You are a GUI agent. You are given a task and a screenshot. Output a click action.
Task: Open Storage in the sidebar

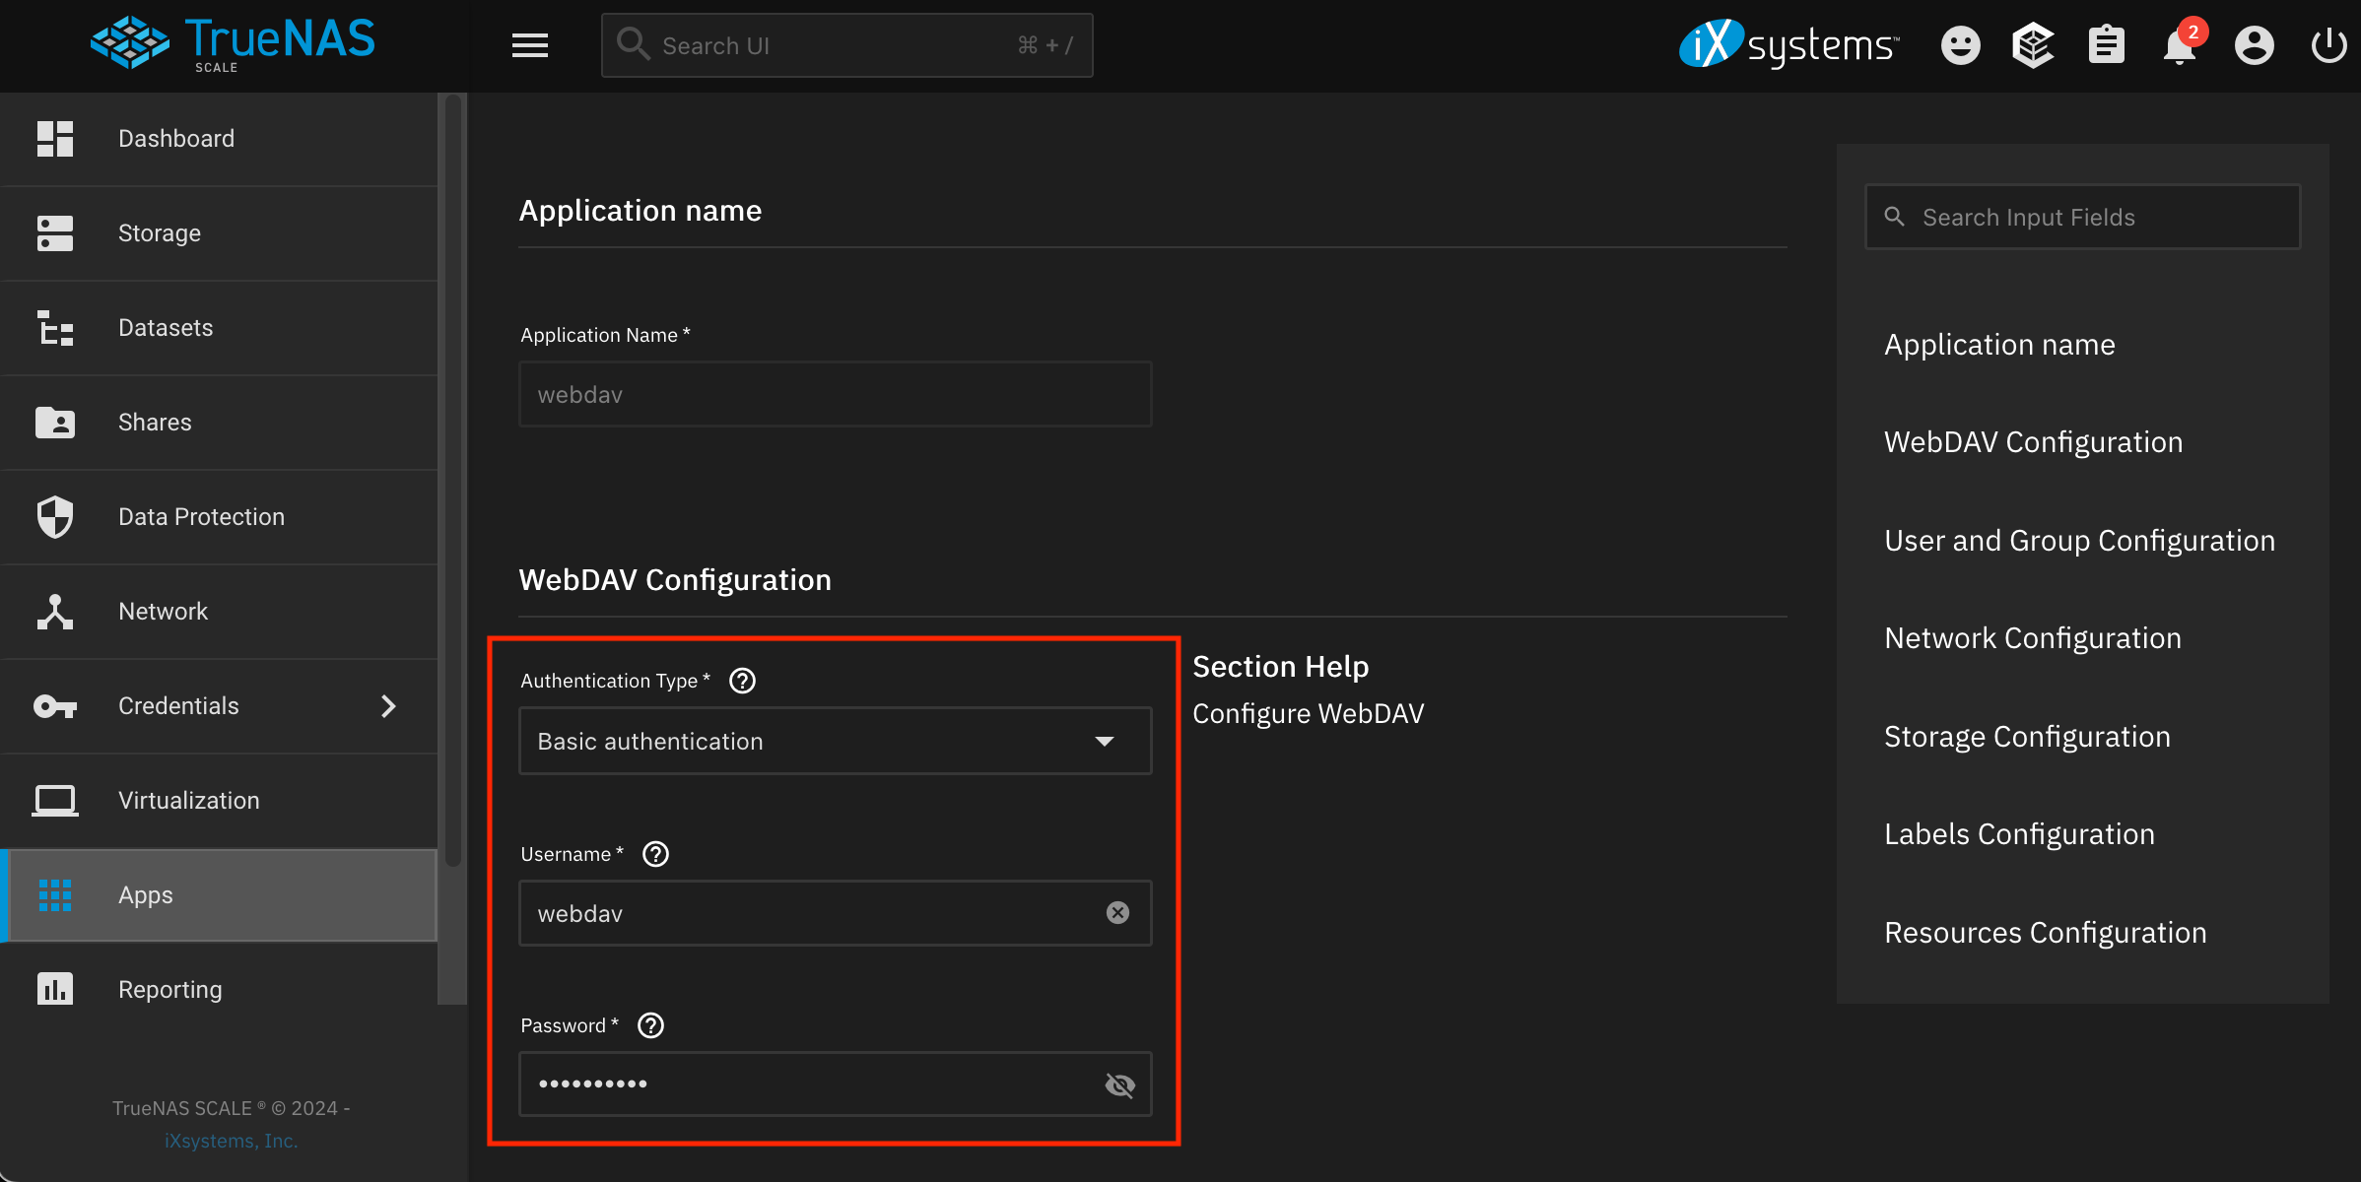[219, 233]
